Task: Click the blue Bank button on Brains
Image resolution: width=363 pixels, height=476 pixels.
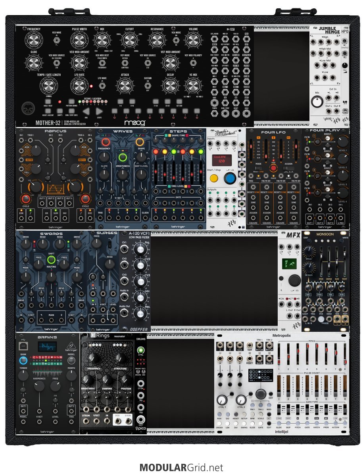Action: 23,360
